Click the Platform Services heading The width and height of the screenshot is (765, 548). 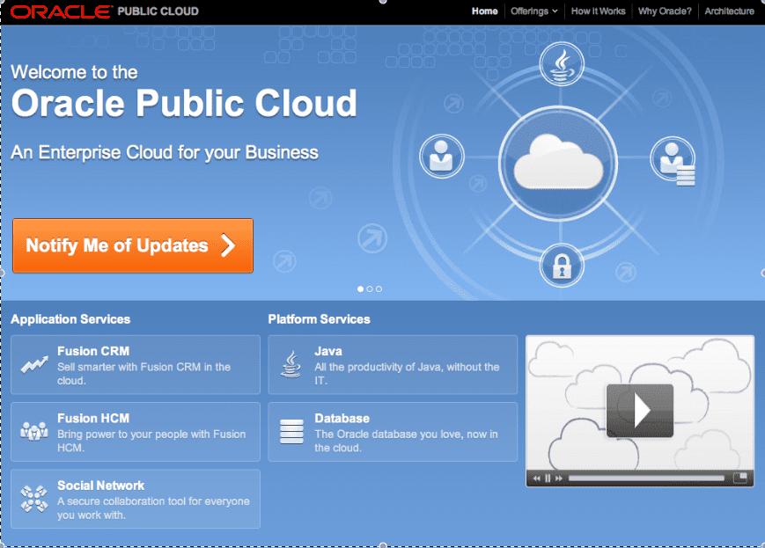(319, 319)
